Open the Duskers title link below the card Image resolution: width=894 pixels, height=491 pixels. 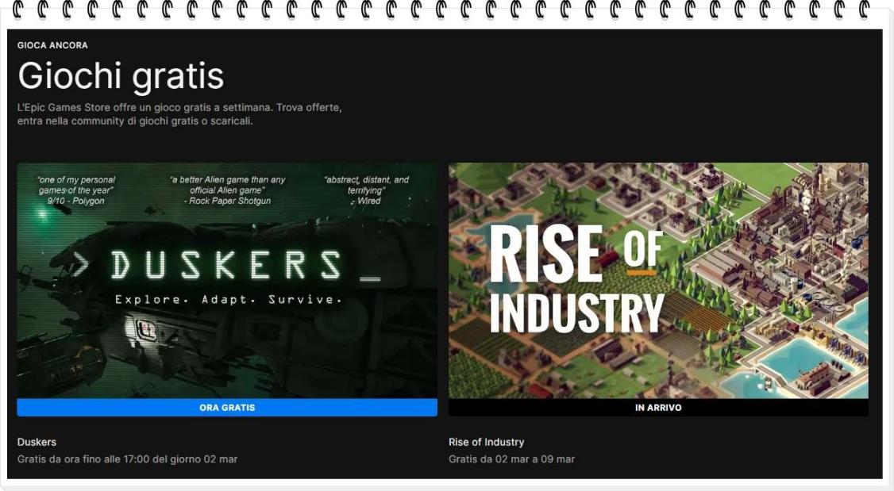click(37, 442)
